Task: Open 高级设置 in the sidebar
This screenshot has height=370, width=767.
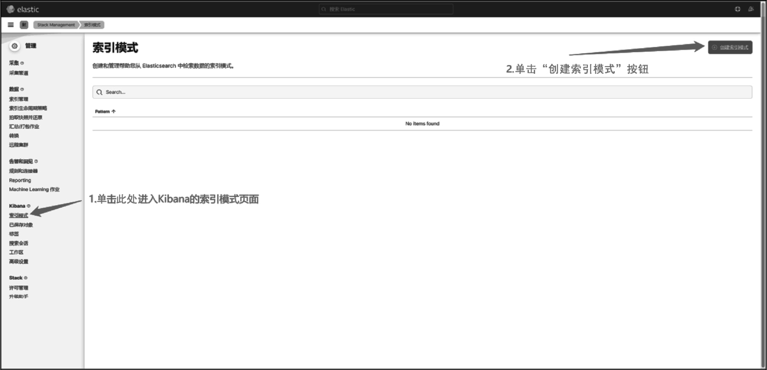Action: (x=19, y=261)
